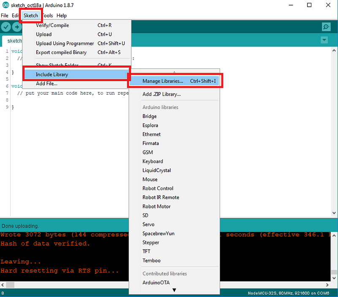The width and height of the screenshot is (338, 297).
Task: Include the Stepper library
Action: (x=174, y=243)
